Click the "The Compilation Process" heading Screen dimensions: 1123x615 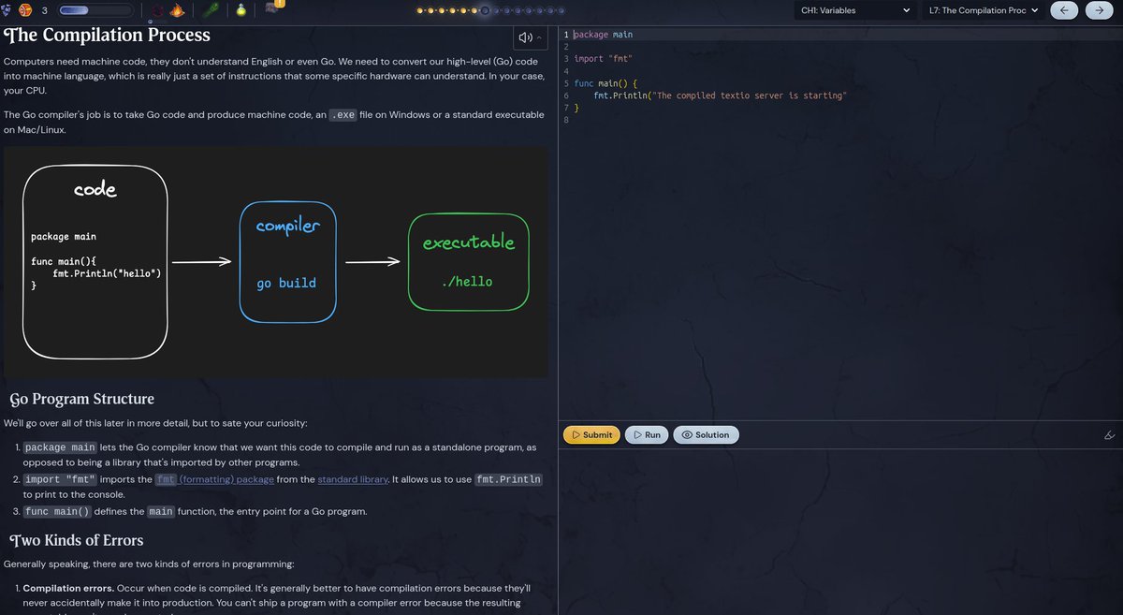click(107, 36)
